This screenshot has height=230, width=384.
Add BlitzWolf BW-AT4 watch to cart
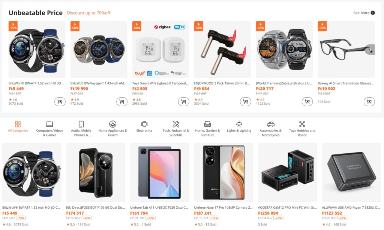pyautogui.click(x=60, y=101)
